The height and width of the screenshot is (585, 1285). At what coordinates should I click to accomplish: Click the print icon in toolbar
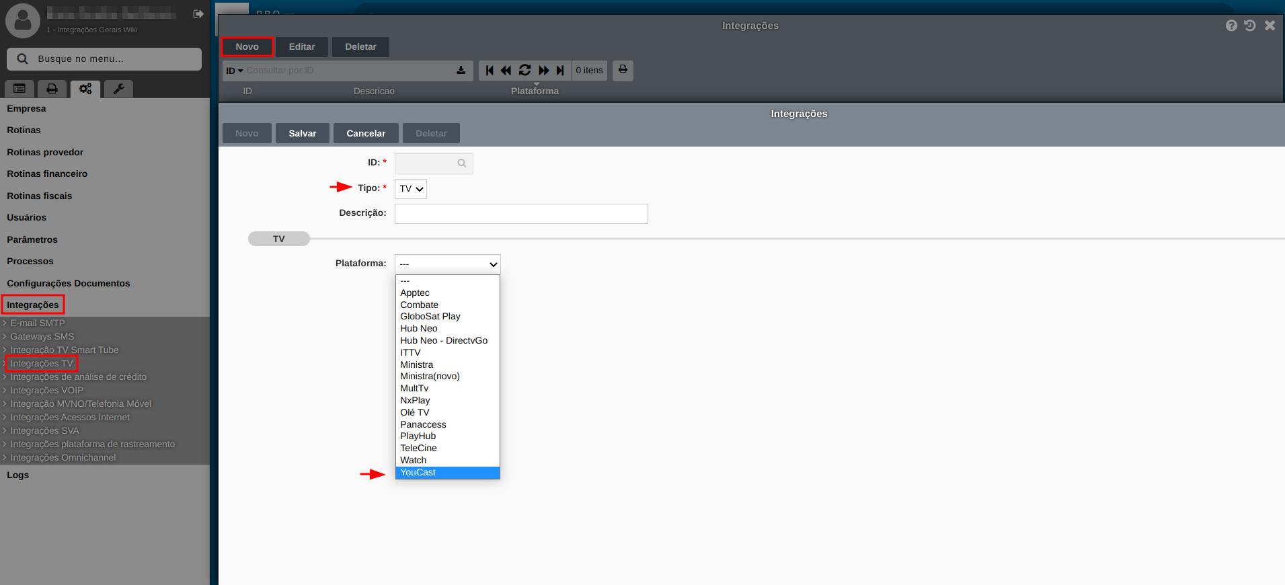coord(623,70)
